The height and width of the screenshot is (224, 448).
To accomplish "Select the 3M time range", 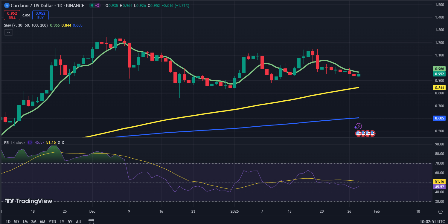I will pos(34,222).
